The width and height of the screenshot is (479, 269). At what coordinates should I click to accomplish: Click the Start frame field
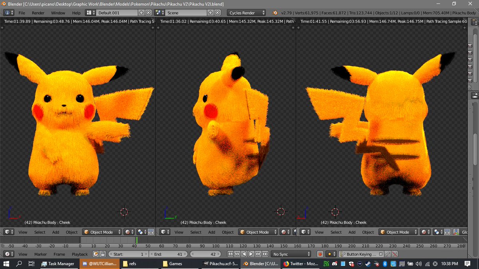128,254
